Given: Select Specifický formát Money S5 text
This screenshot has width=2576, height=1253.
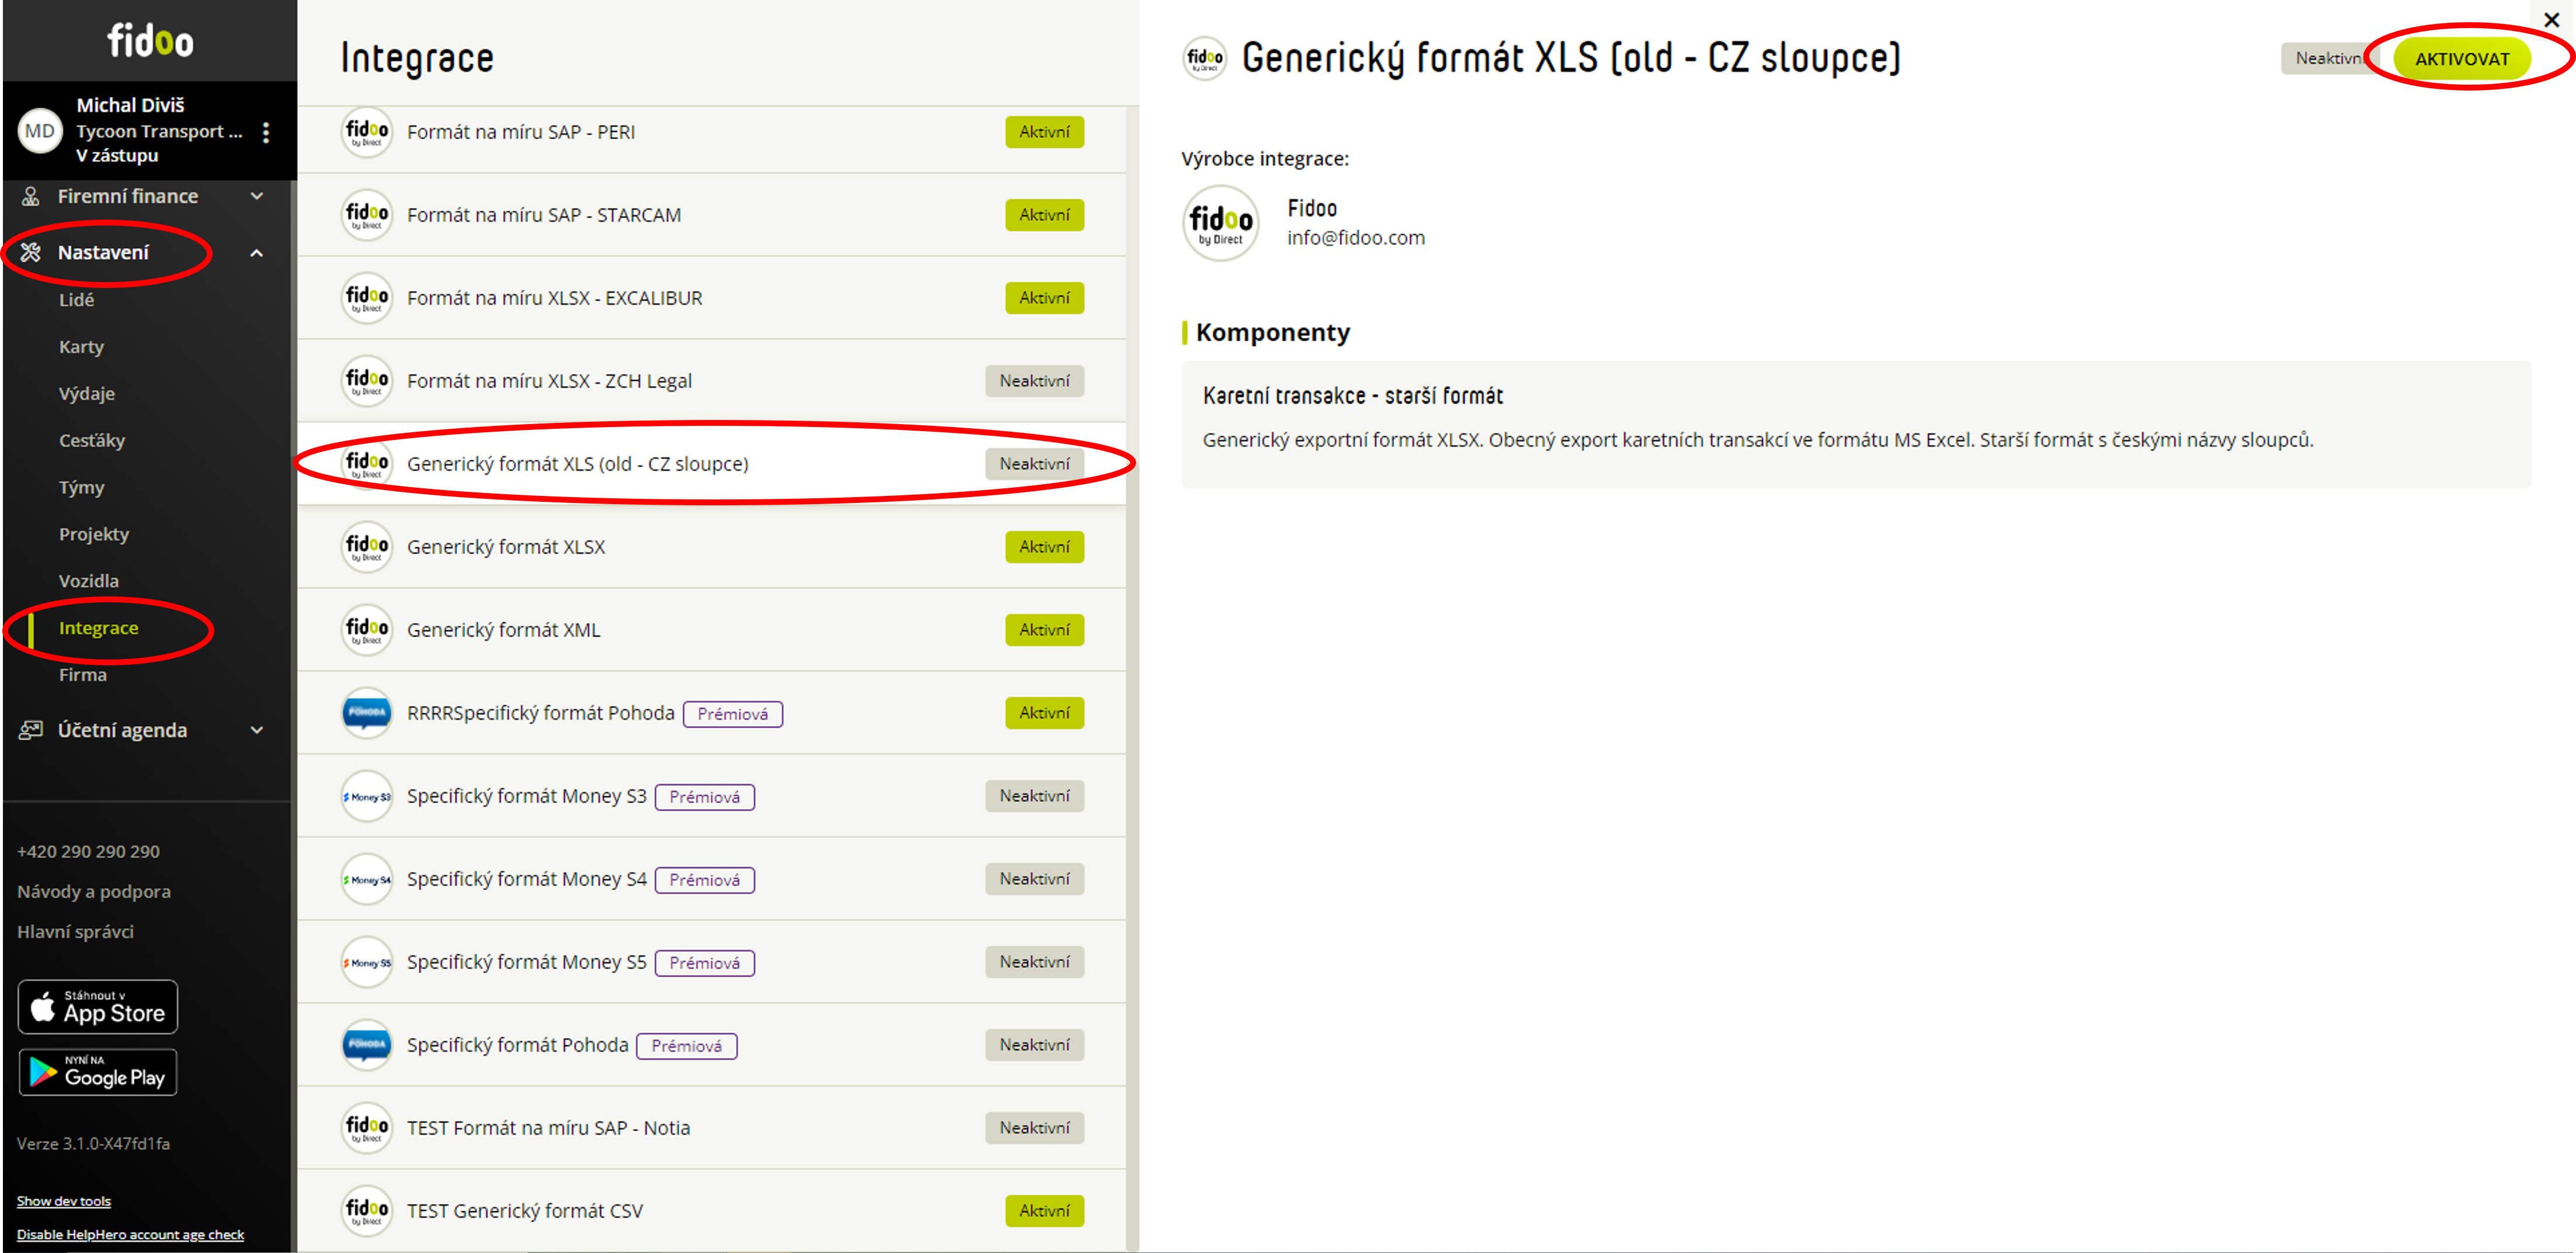Looking at the screenshot, I should [x=527, y=962].
